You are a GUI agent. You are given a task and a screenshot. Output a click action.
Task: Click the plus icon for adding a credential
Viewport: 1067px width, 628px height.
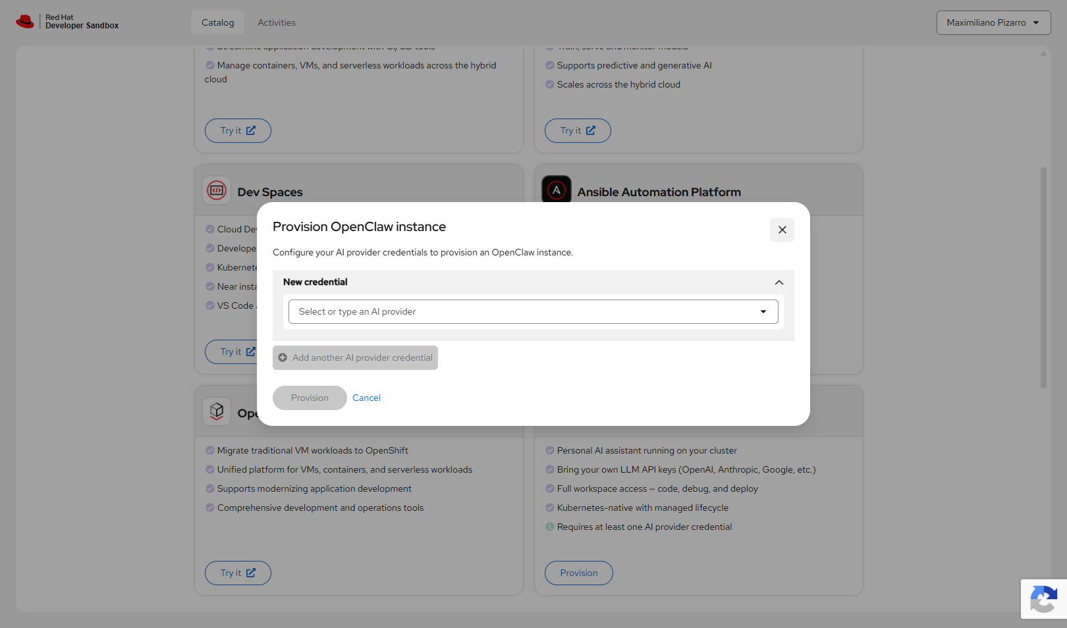(x=283, y=358)
